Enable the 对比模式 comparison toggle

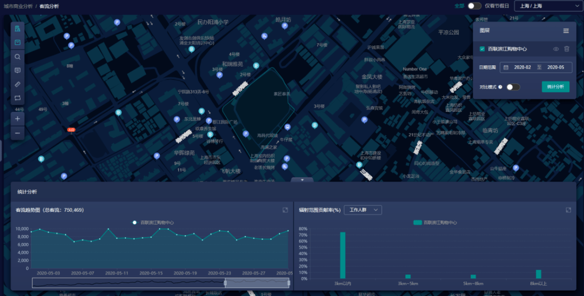[513, 87]
